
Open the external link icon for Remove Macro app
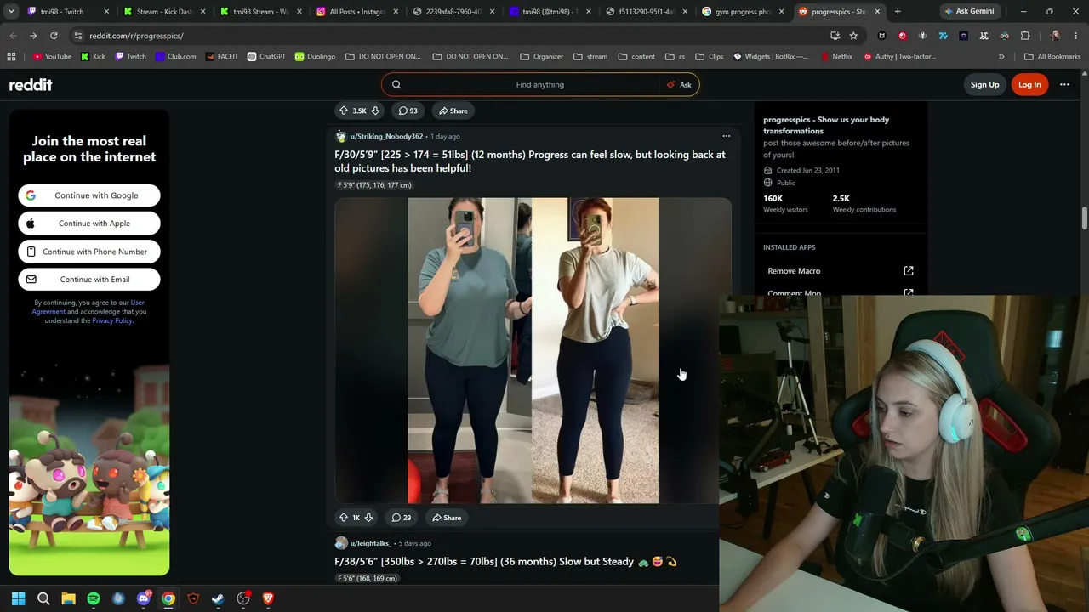pos(909,271)
